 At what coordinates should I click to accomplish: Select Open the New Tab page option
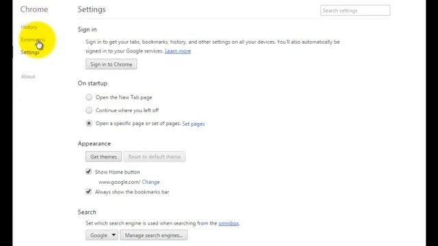click(89, 97)
